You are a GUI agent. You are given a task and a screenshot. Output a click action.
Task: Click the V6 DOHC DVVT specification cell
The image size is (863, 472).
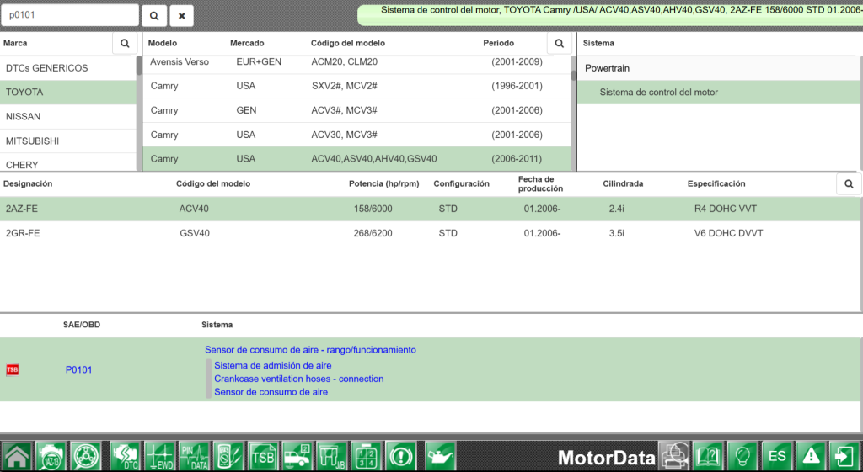click(x=729, y=233)
